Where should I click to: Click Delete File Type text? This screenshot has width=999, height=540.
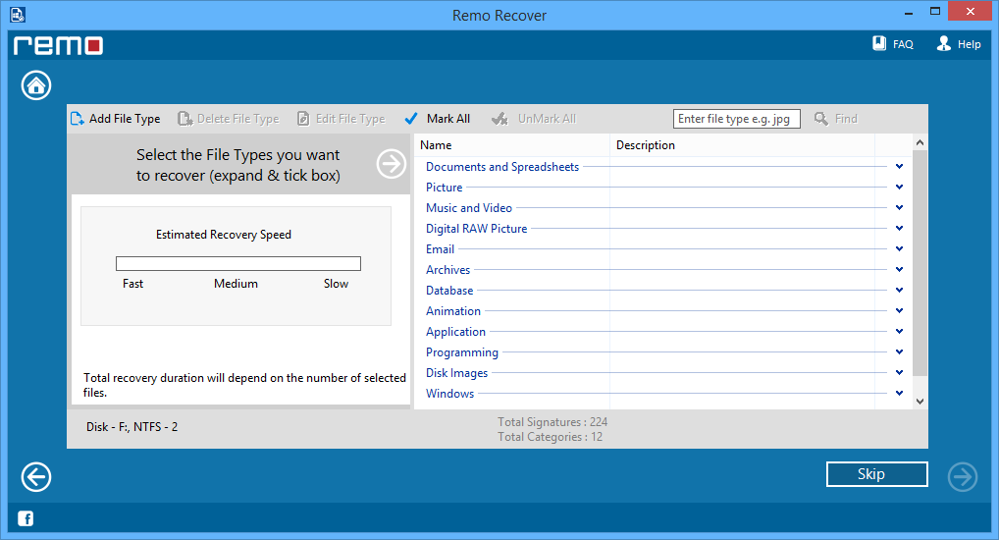click(x=238, y=119)
